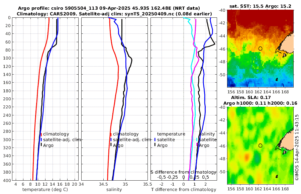Click the red climatology swatch in temperature legend
Viewport: 301px width, 194px height.
tap(41, 134)
